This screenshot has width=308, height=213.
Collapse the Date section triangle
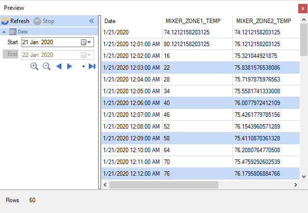click(4, 31)
